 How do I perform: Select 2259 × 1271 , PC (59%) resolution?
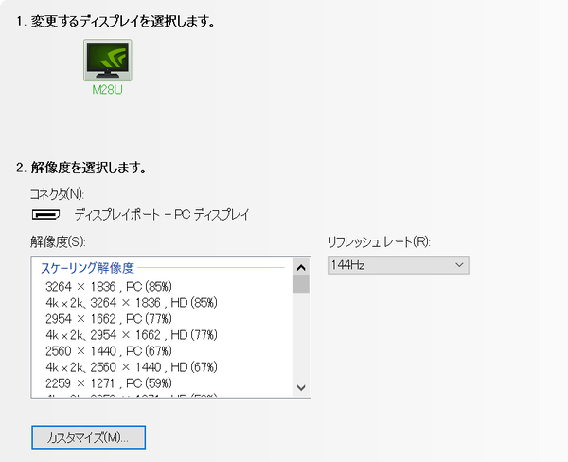point(109,383)
